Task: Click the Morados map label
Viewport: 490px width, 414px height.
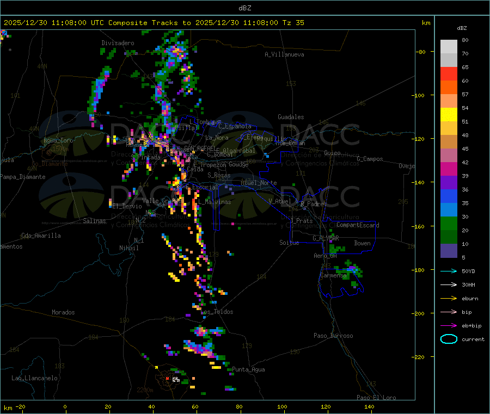Action: [63, 312]
